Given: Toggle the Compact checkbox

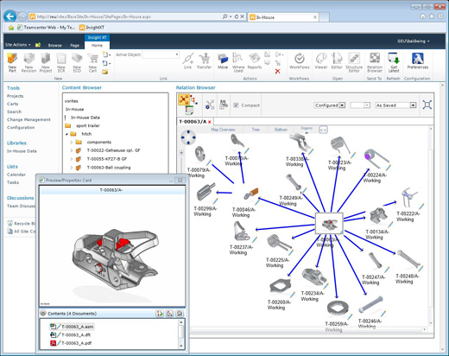Looking at the screenshot, I should pos(236,105).
